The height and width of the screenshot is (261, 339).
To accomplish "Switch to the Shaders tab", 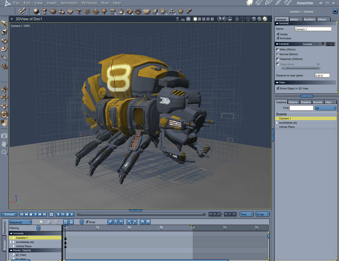I will [306, 102].
